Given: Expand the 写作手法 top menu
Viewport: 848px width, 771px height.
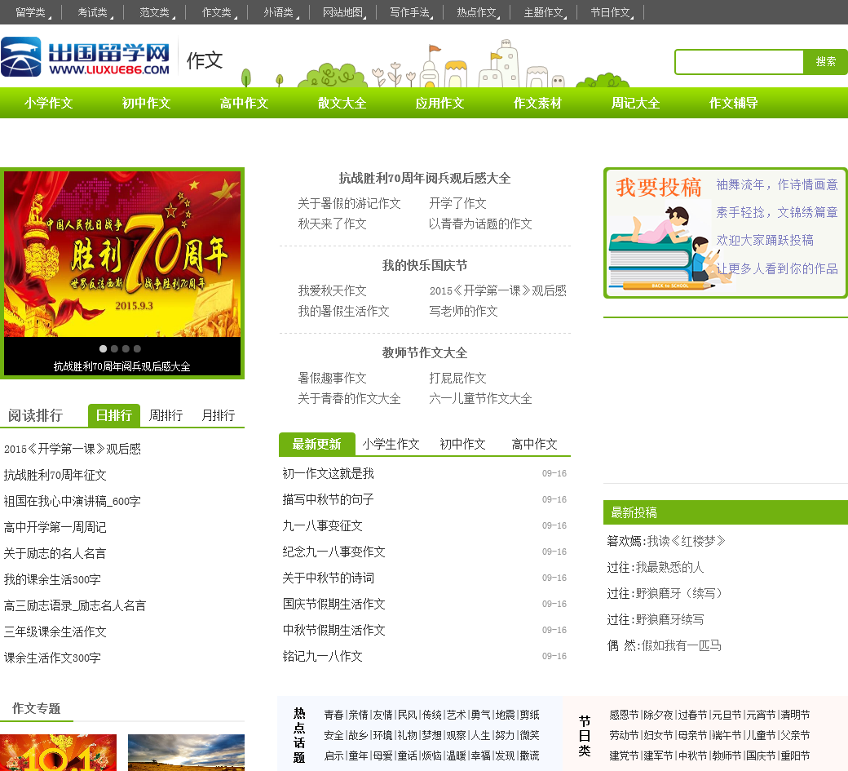Looking at the screenshot, I should tap(410, 12).
